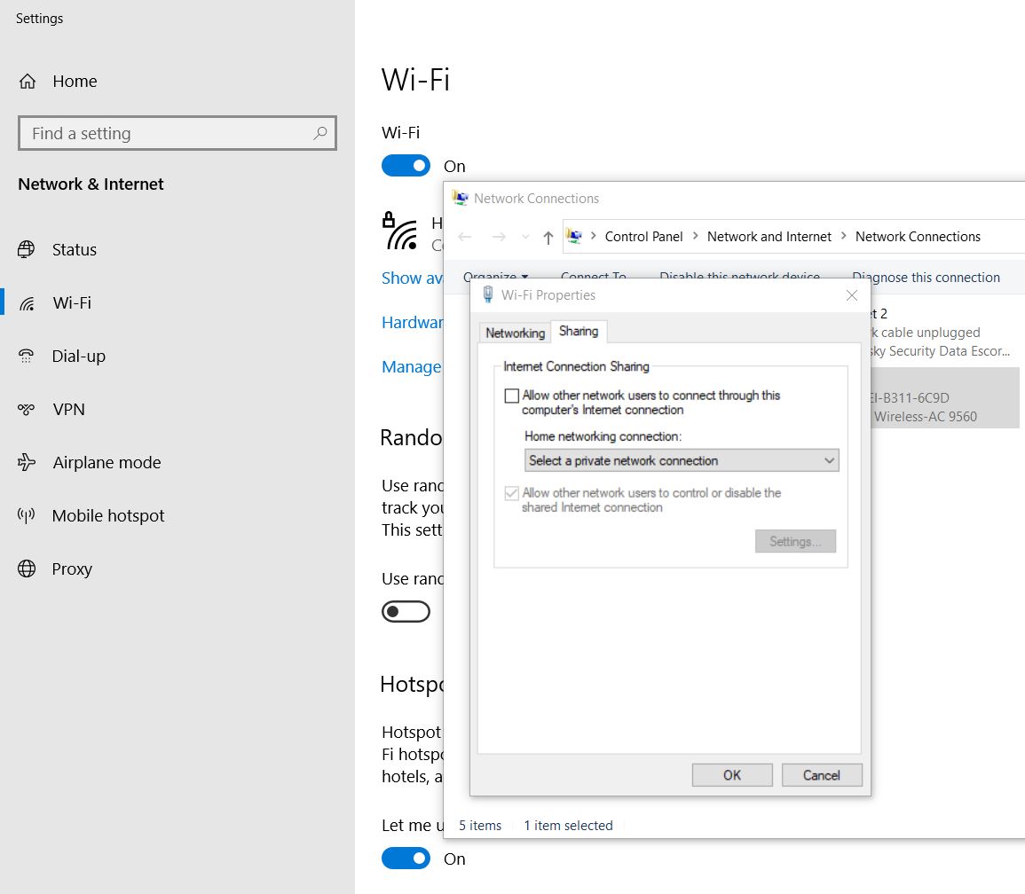Expand the recent locations dropdown arrow
Screen dimensions: 1025x894
coord(525,237)
